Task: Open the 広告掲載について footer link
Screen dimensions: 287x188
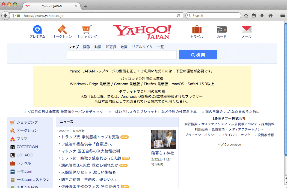Action: [244, 124]
